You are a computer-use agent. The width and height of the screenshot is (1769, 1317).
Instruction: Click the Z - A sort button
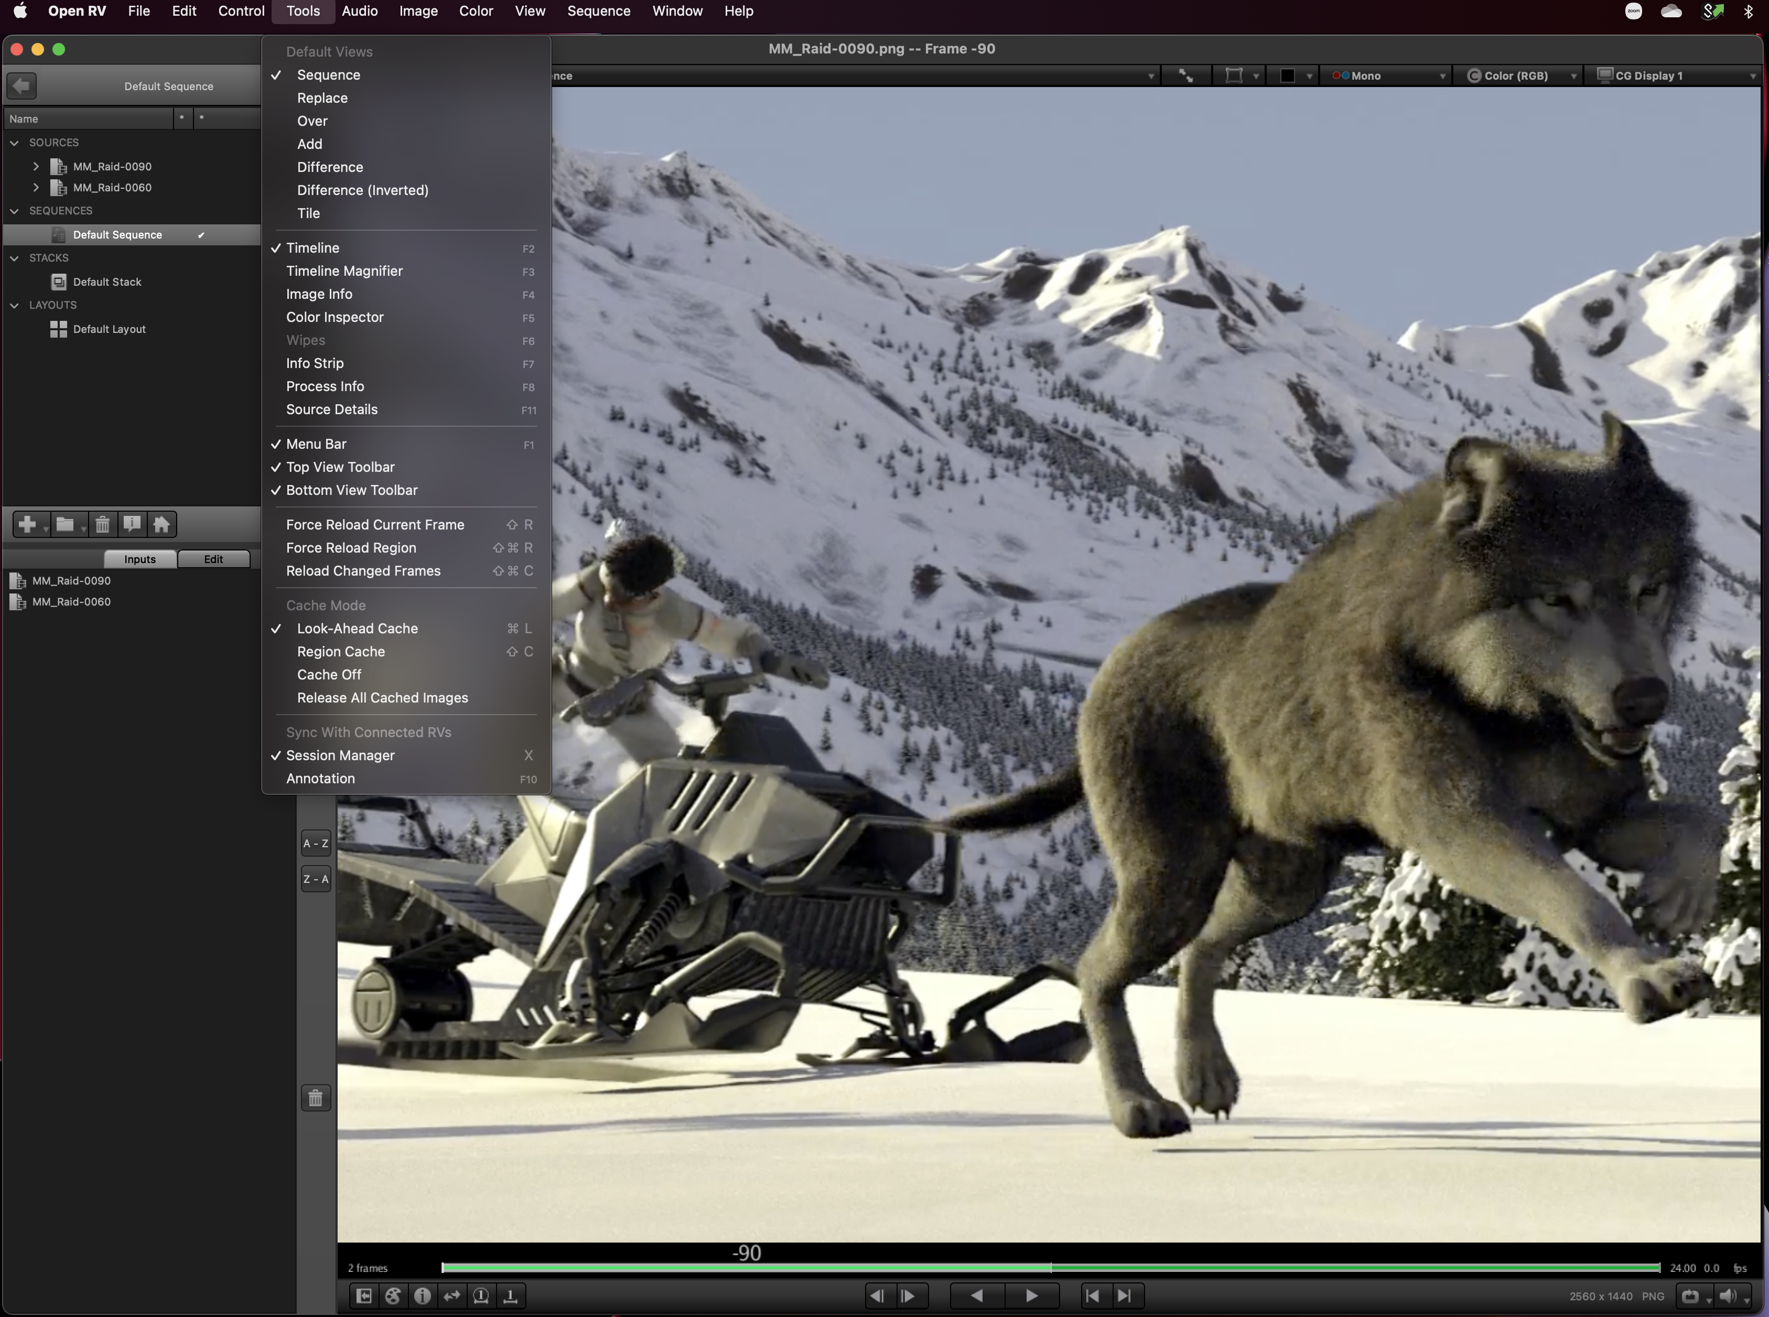click(316, 879)
